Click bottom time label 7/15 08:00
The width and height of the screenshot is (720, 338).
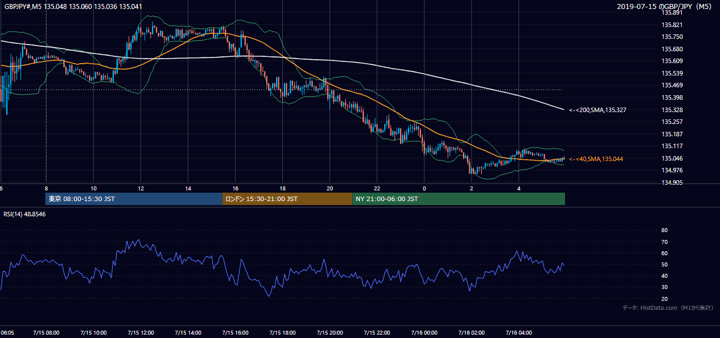pyautogui.click(x=46, y=332)
